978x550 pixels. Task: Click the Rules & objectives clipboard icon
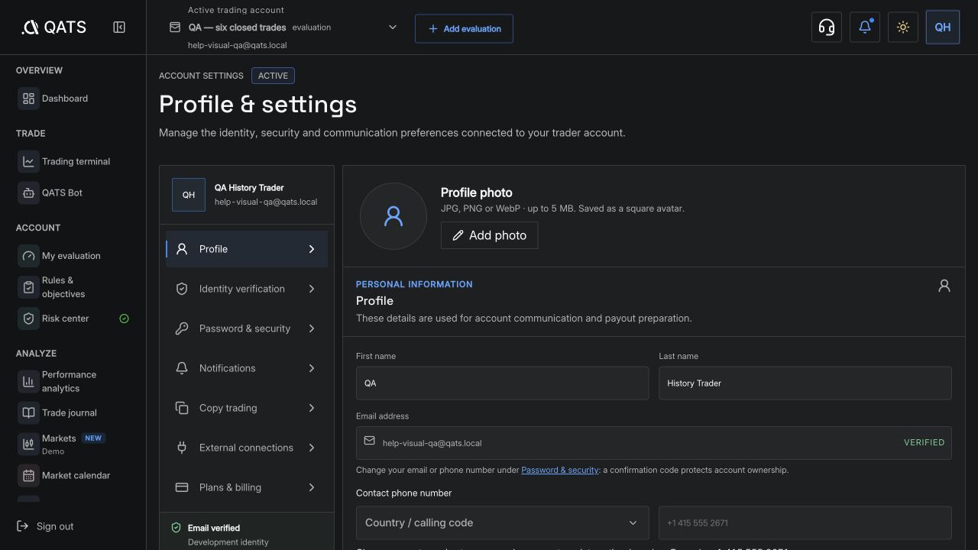pyautogui.click(x=28, y=287)
